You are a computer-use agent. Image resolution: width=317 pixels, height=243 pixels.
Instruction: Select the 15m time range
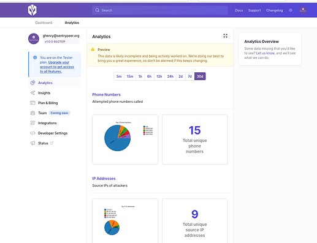point(130,77)
